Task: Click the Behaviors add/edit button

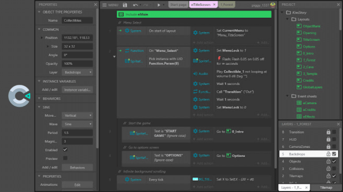Action: pyautogui.click(x=77, y=168)
